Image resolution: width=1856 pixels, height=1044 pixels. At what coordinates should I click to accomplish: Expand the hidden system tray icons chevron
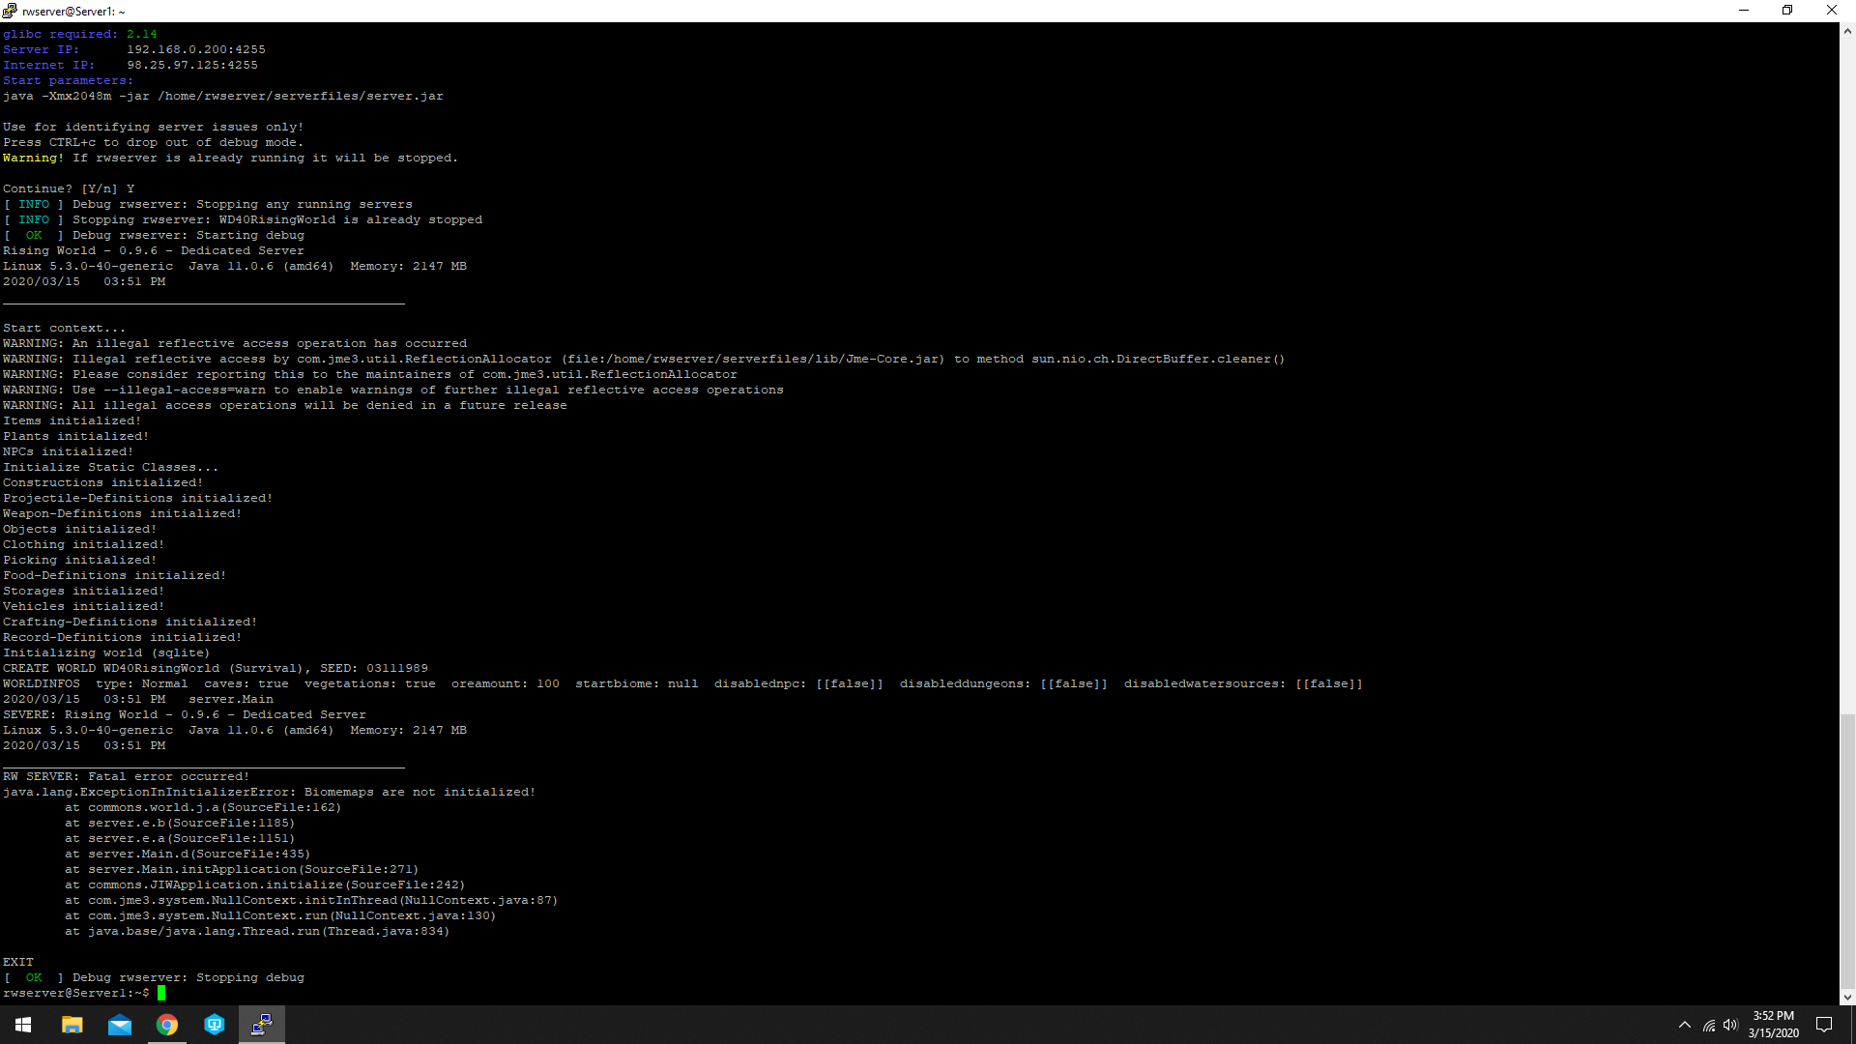[1685, 1026]
